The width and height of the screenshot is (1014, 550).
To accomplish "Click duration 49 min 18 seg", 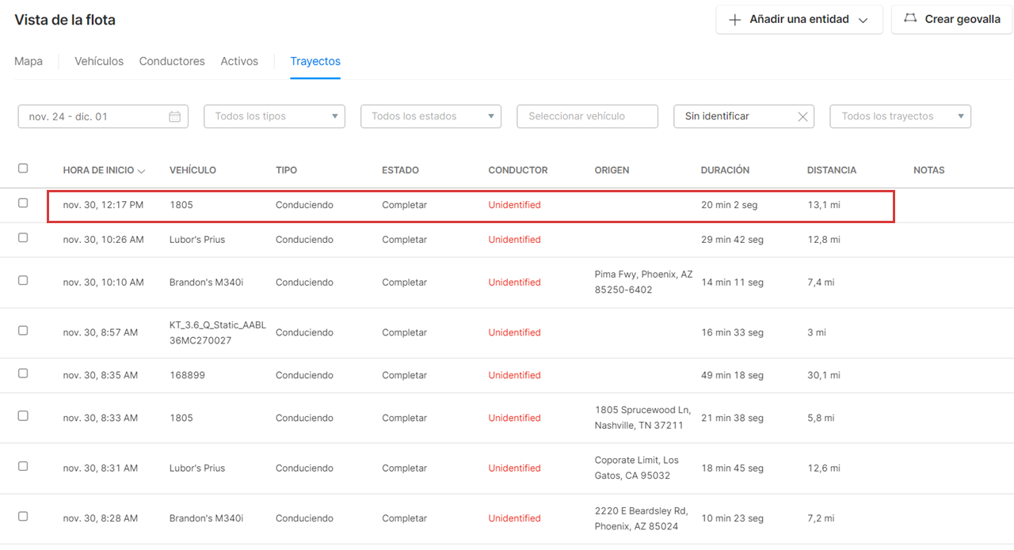I will (x=732, y=375).
